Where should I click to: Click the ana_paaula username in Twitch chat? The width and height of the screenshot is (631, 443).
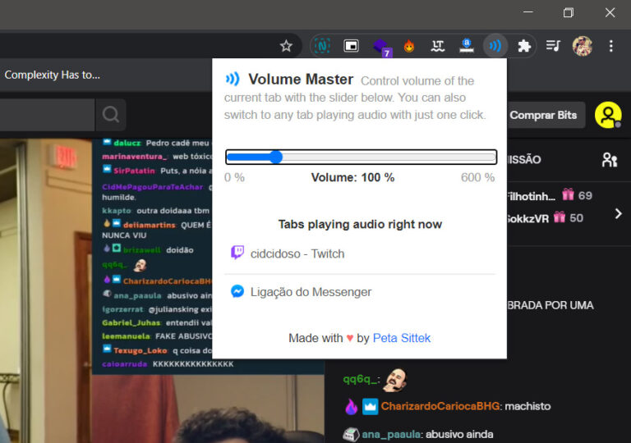(x=391, y=435)
